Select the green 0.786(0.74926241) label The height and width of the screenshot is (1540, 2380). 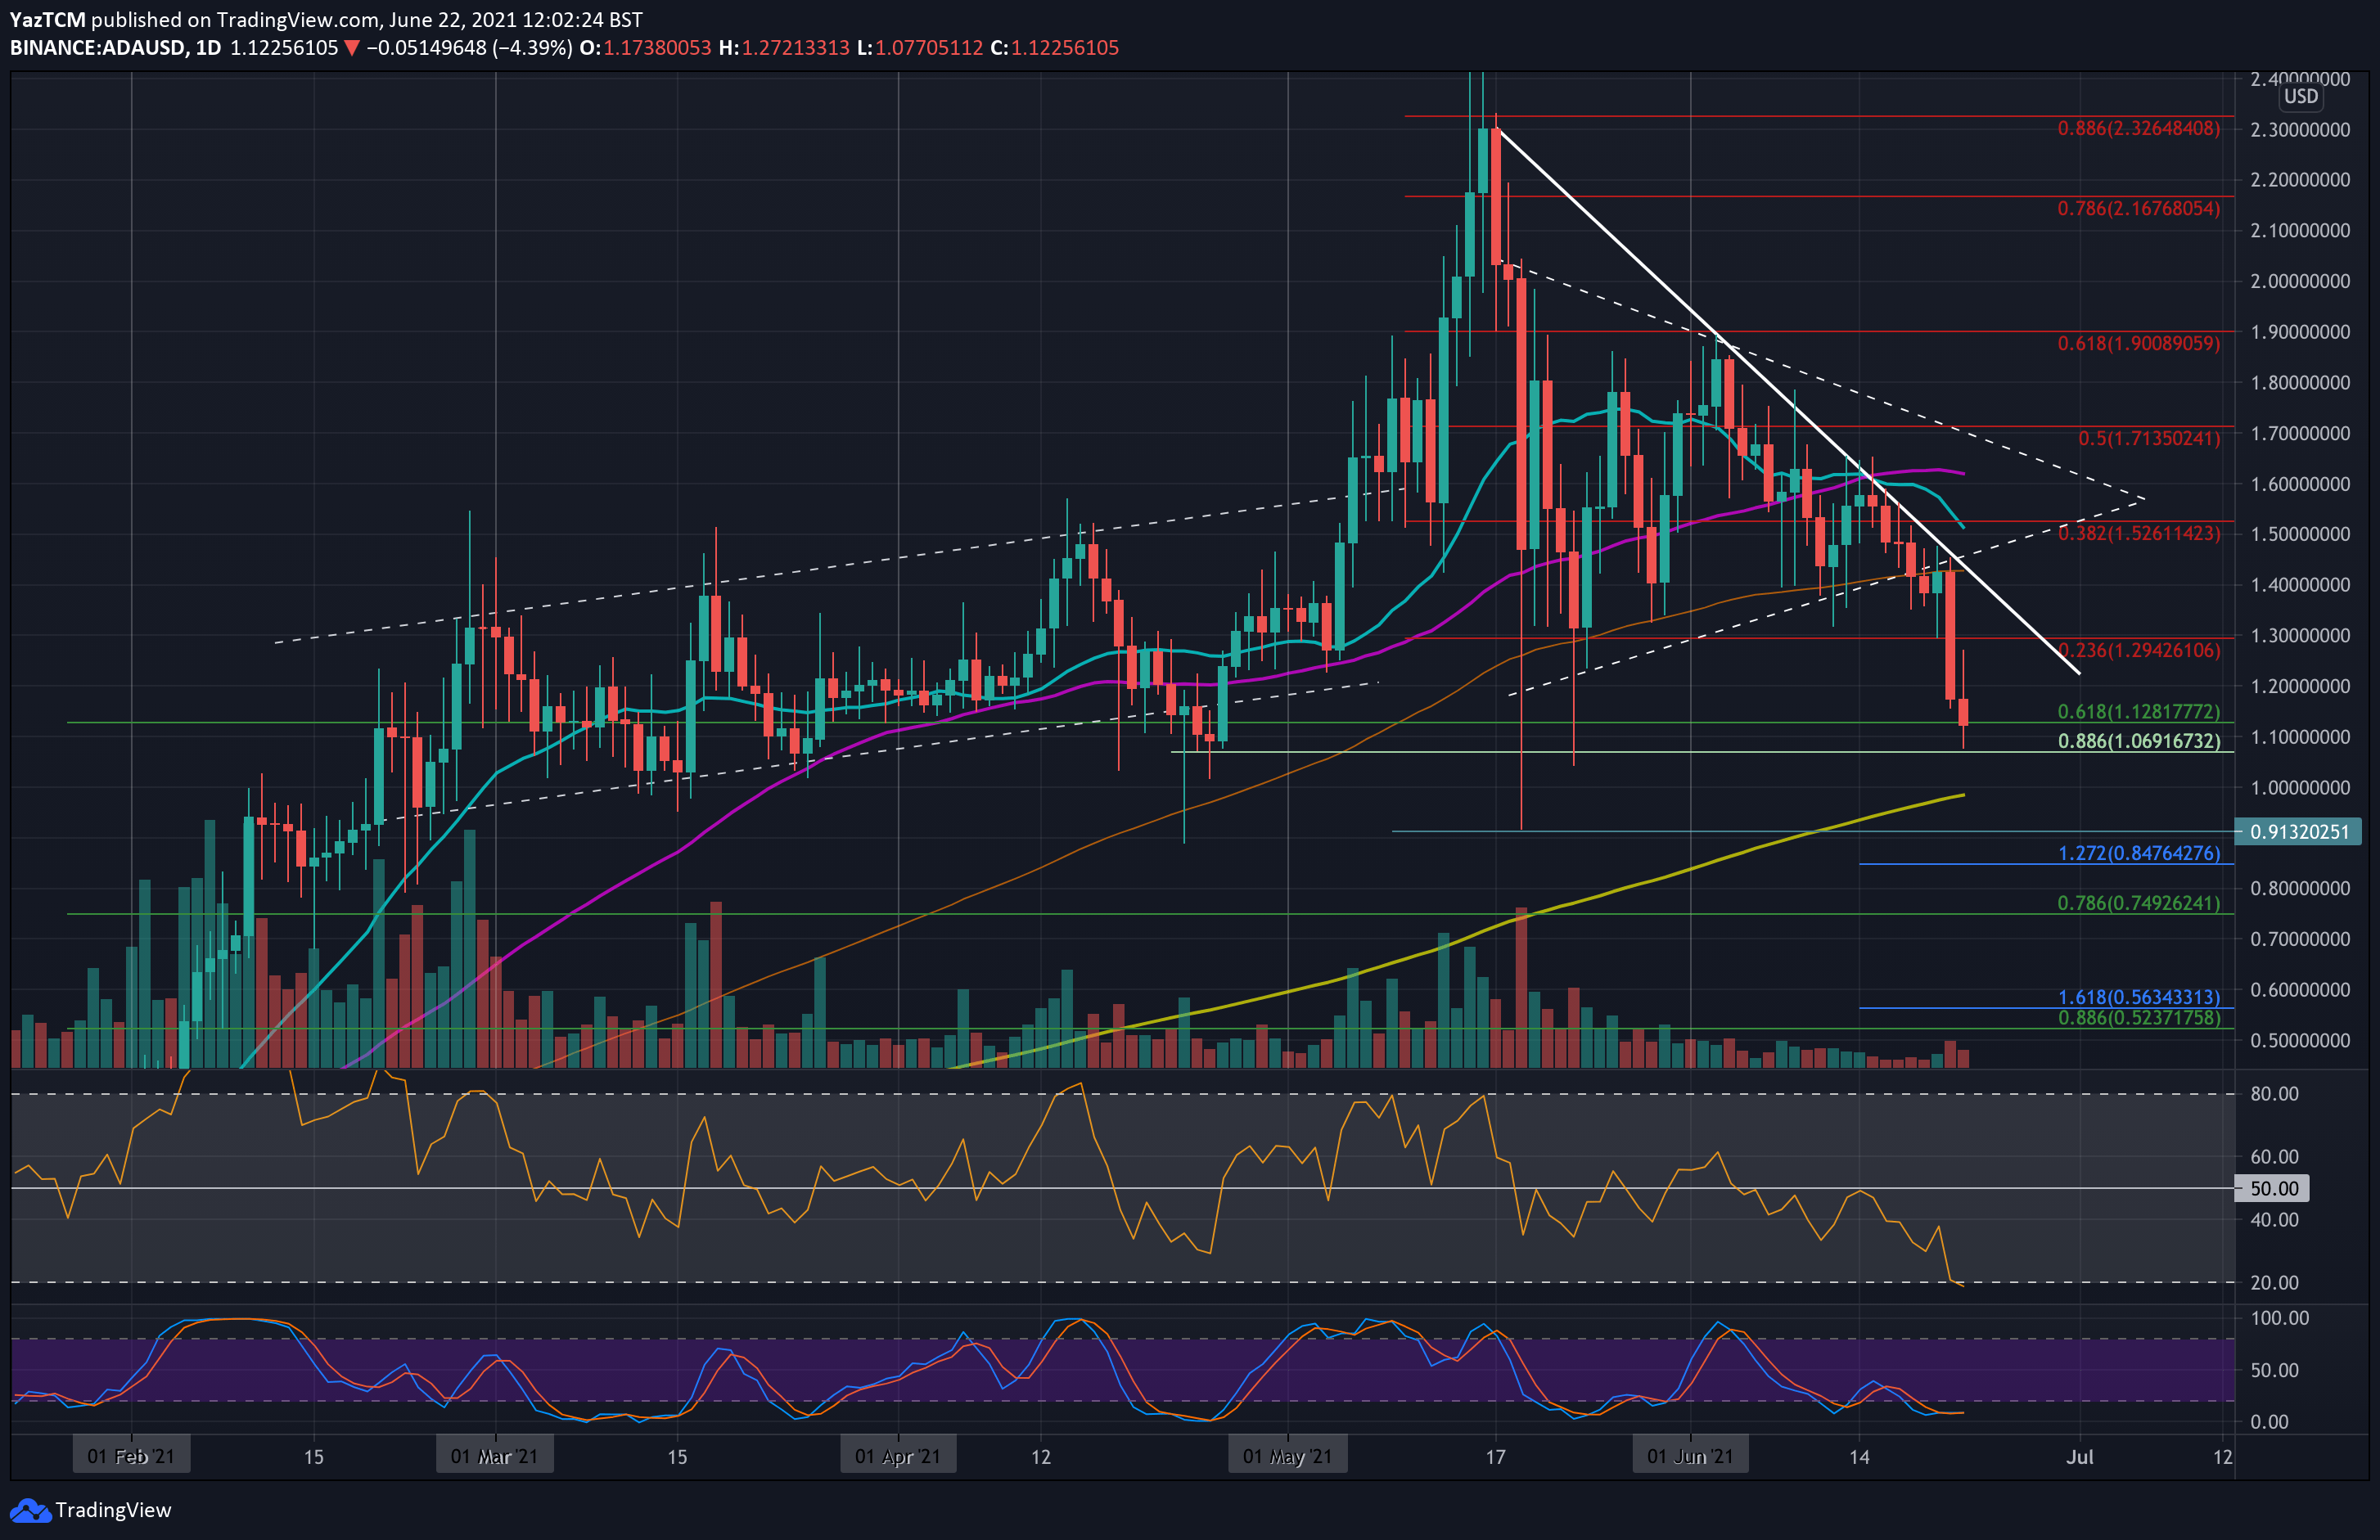pos(2138,904)
